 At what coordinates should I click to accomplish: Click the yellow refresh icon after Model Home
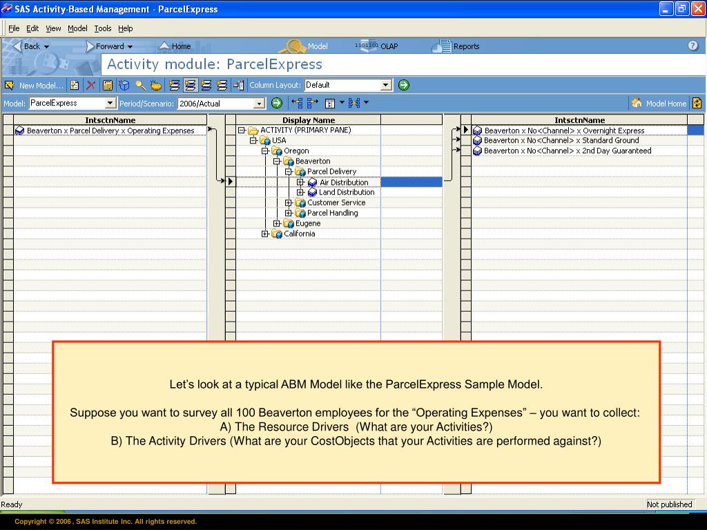tap(697, 104)
